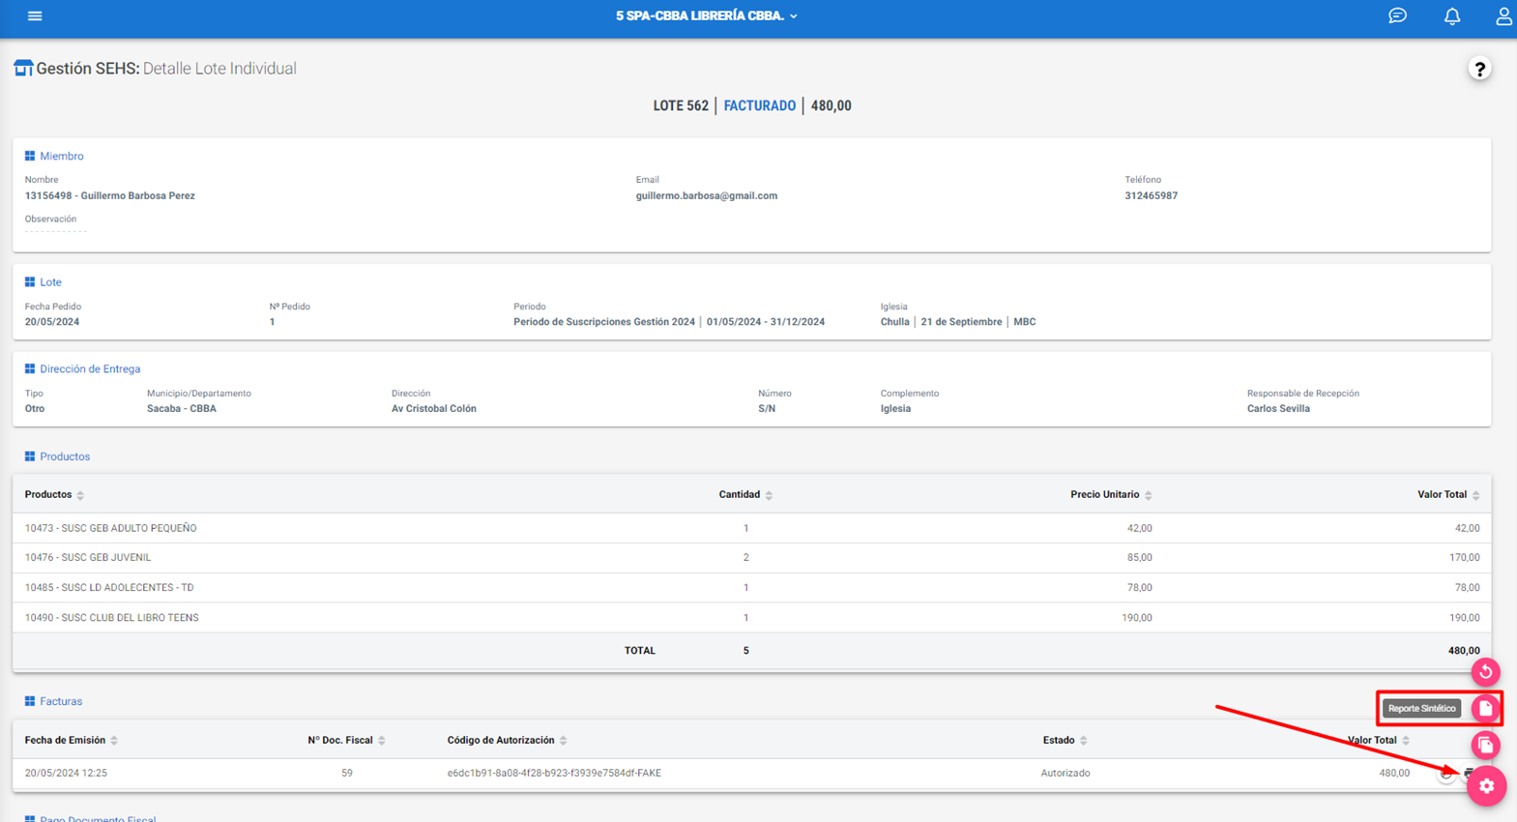The height and width of the screenshot is (822, 1517).
Task: Click the Productos section heading
Action: pyautogui.click(x=65, y=456)
